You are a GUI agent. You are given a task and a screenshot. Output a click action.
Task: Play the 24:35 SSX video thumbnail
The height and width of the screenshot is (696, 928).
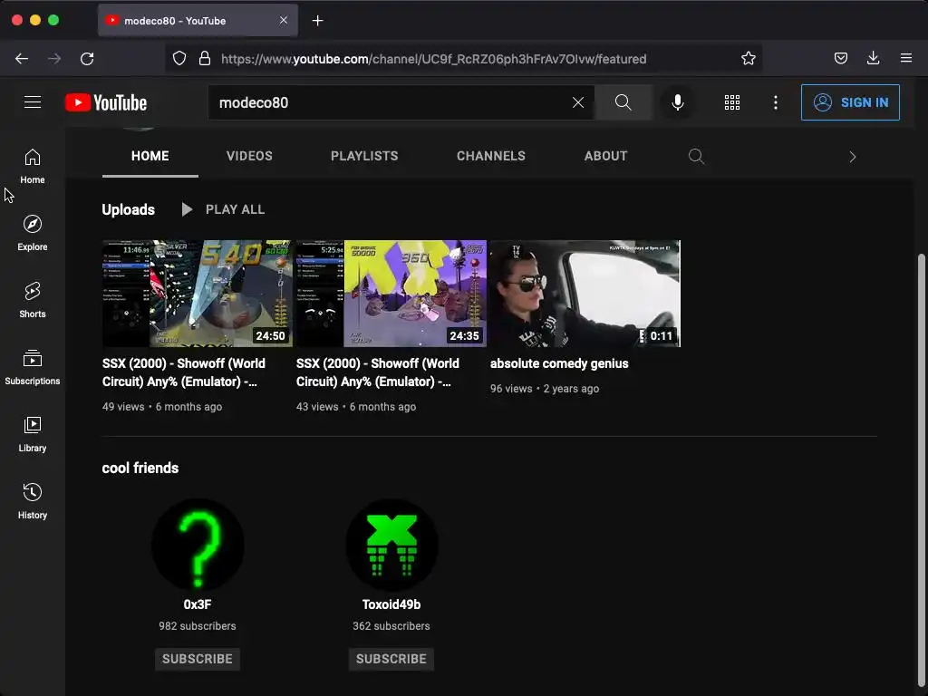click(x=391, y=294)
